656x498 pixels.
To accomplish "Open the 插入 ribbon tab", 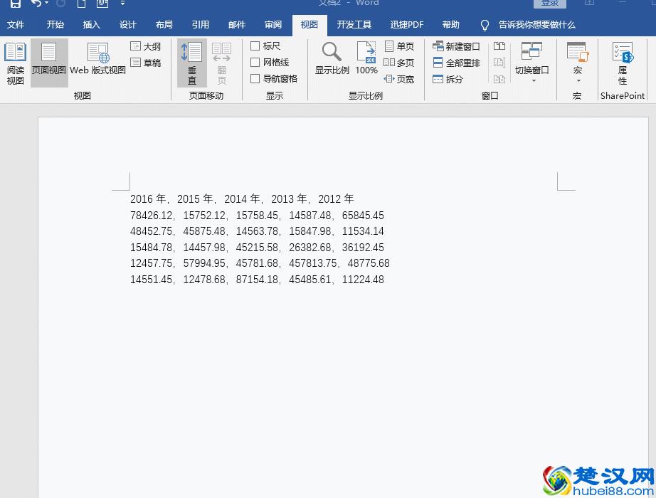I will coord(91,25).
